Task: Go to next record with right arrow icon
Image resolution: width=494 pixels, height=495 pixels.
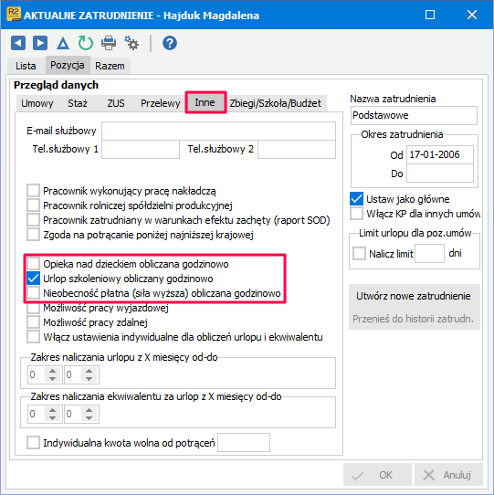Action: [40, 43]
